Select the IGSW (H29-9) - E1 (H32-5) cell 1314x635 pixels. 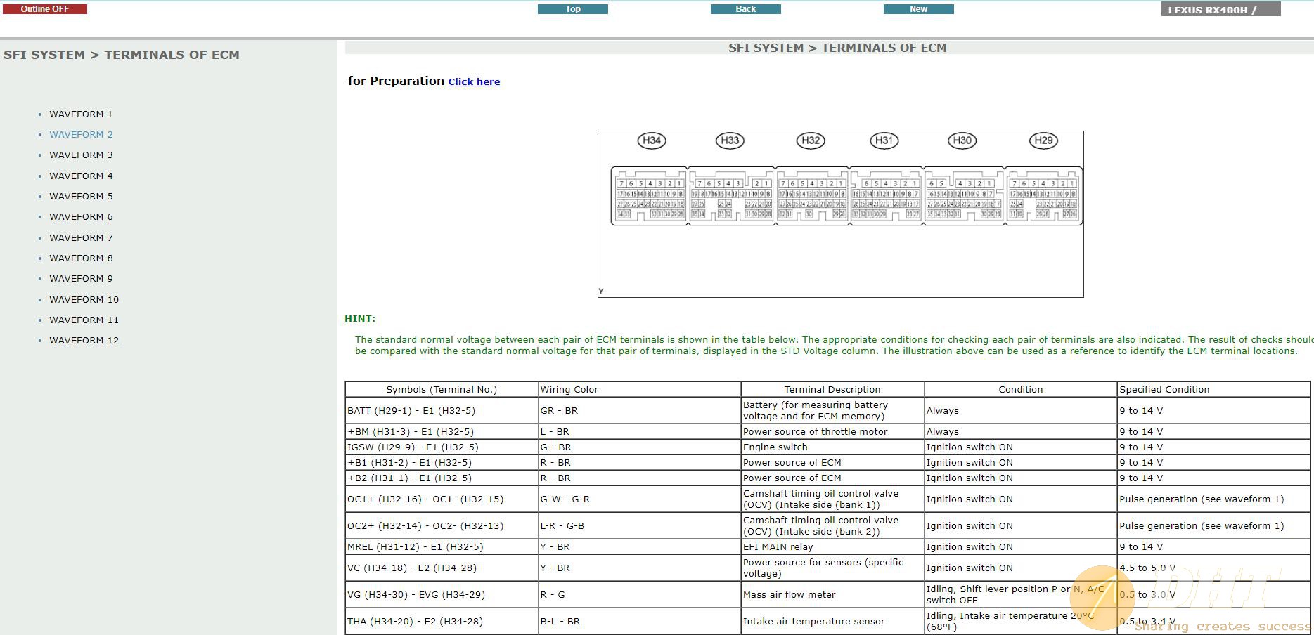(442, 447)
